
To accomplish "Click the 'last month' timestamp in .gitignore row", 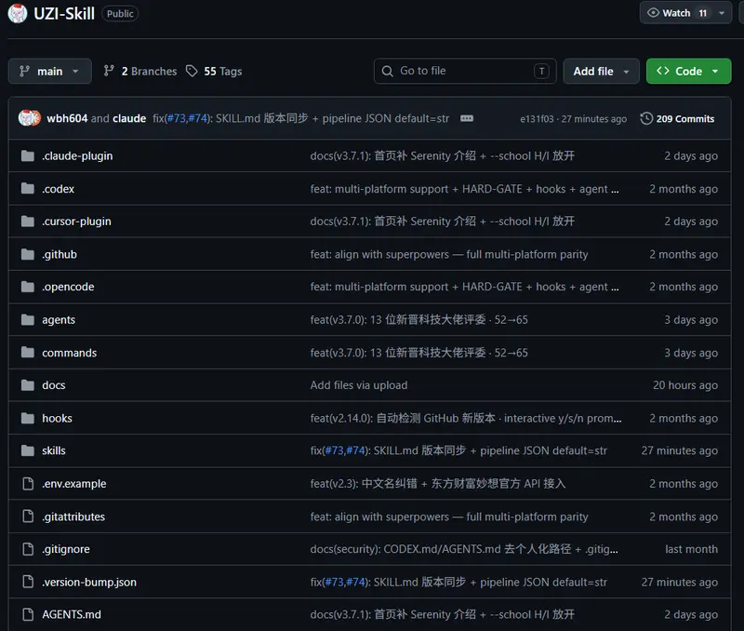I will (x=691, y=549).
